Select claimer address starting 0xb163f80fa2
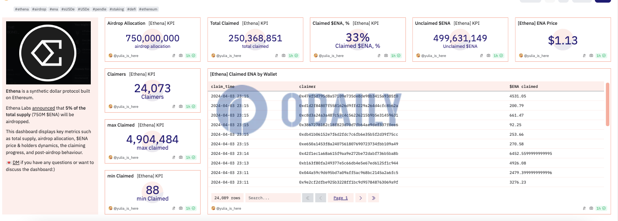 [x=349, y=163]
